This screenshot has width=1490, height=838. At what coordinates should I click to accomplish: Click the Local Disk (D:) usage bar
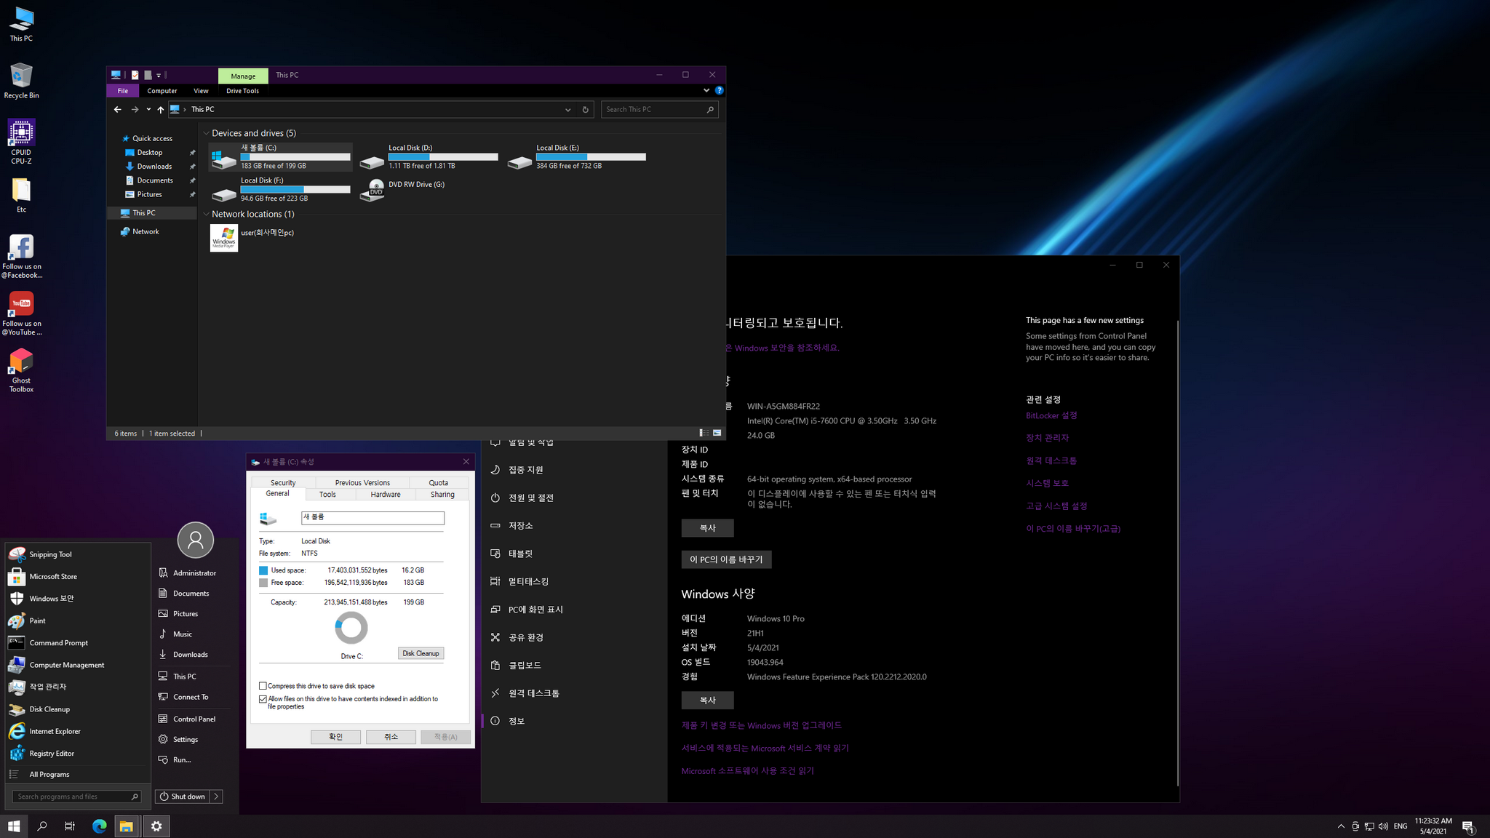[x=443, y=157]
